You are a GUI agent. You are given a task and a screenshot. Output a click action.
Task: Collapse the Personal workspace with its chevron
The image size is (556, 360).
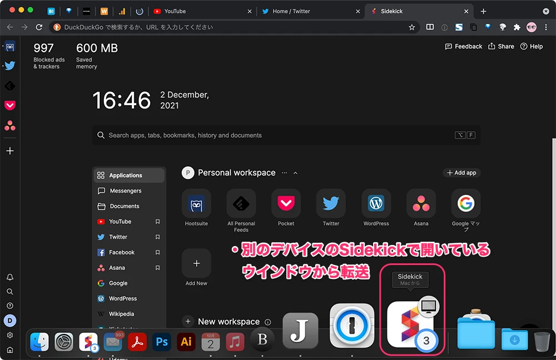[x=295, y=173]
